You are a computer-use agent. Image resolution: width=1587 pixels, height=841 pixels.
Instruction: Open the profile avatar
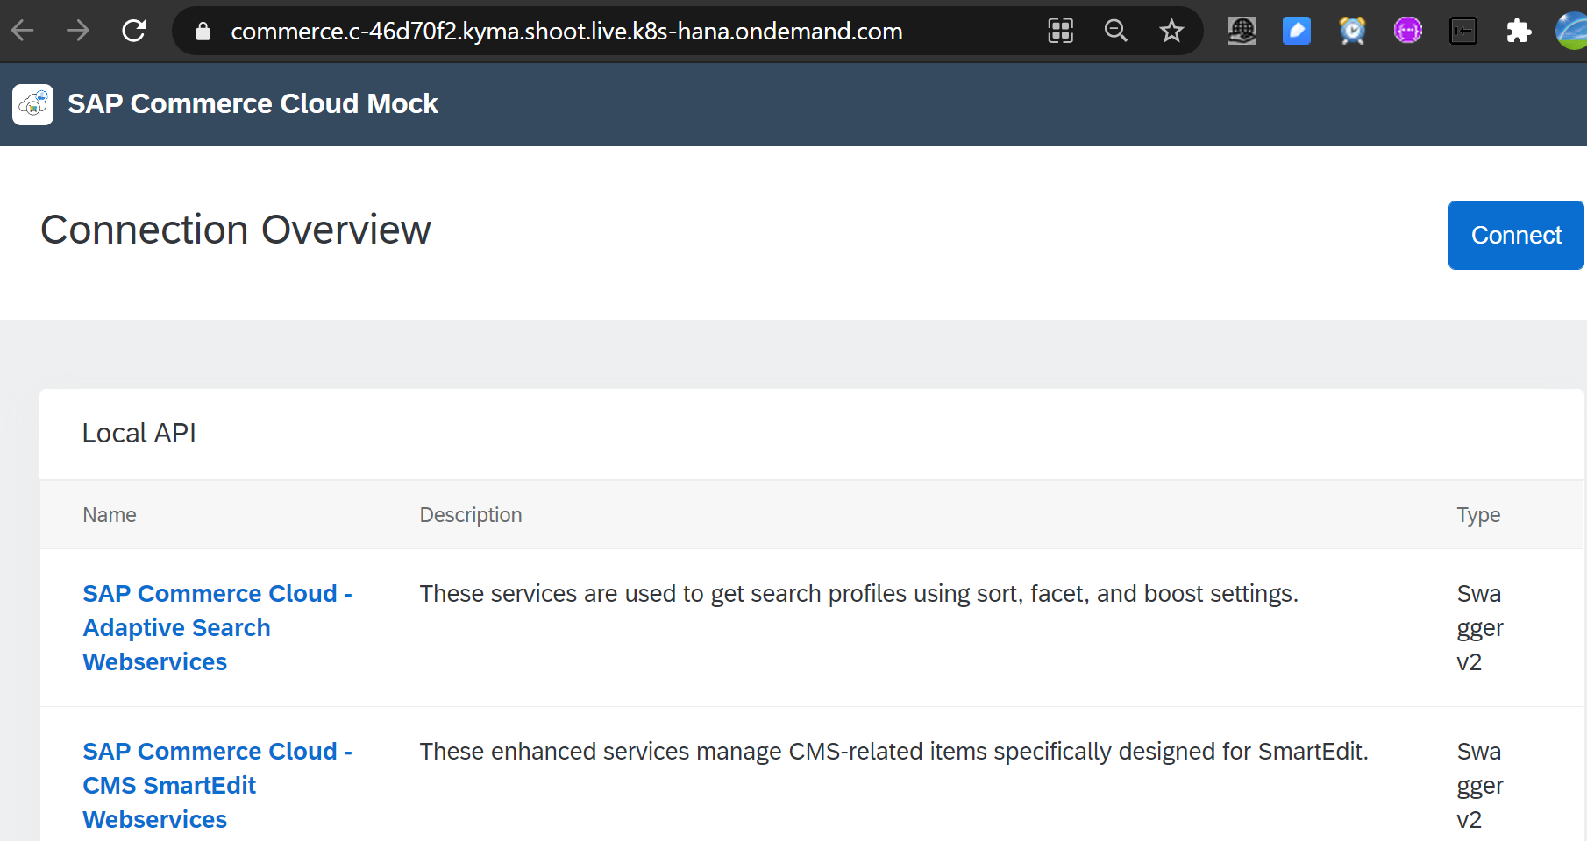point(1572,32)
